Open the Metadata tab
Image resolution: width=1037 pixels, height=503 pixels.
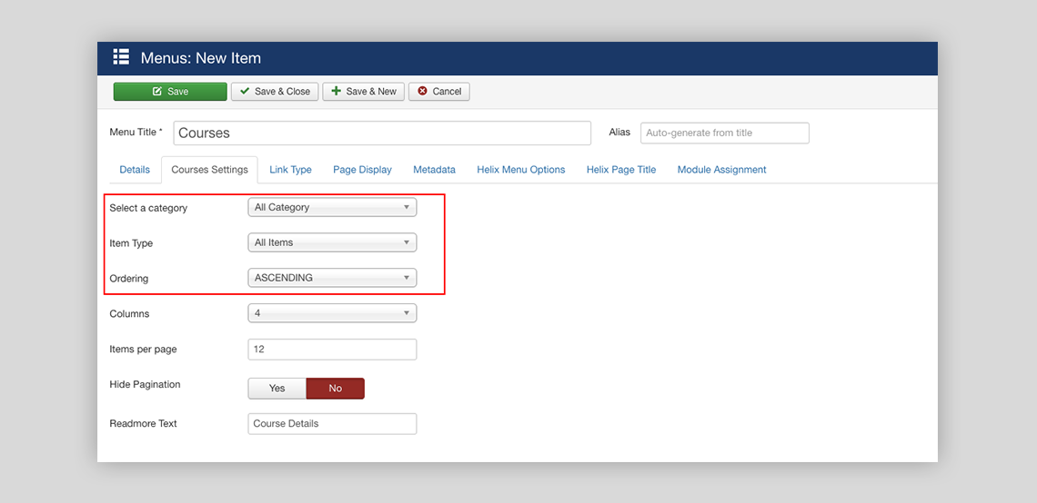[434, 170]
